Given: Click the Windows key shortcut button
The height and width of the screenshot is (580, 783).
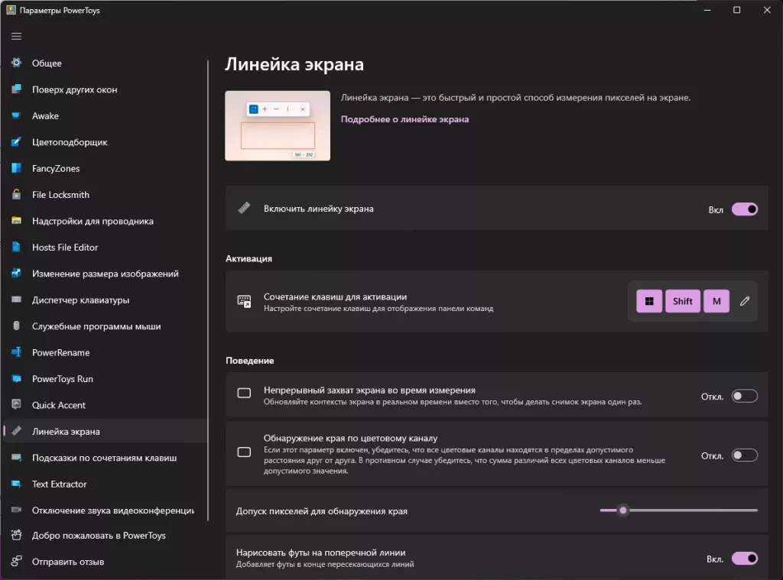Looking at the screenshot, I should (x=649, y=301).
